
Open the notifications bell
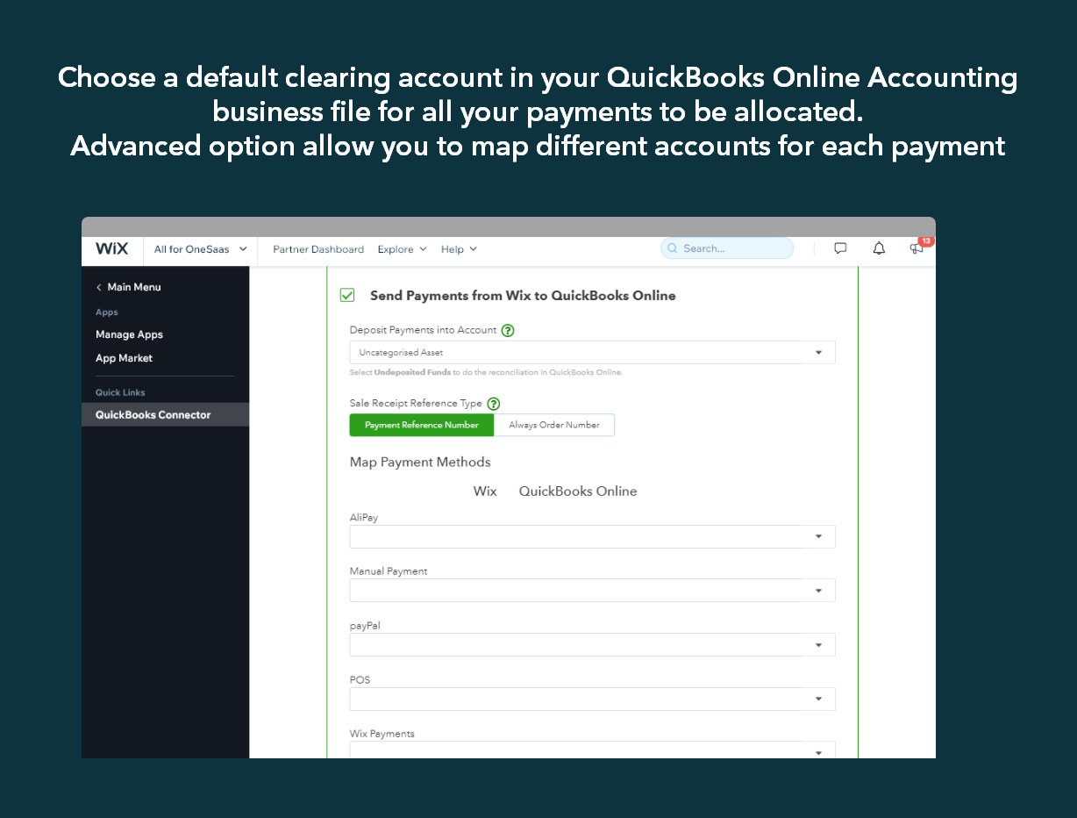(x=879, y=248)
